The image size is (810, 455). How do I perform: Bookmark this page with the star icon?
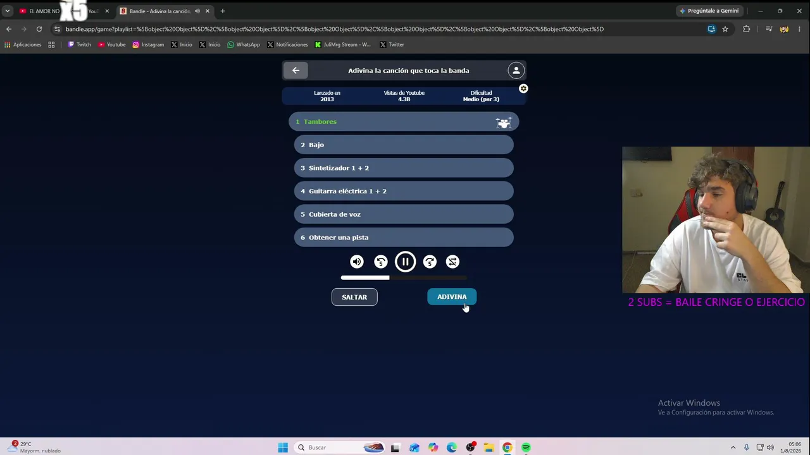[x=725, y=29]
